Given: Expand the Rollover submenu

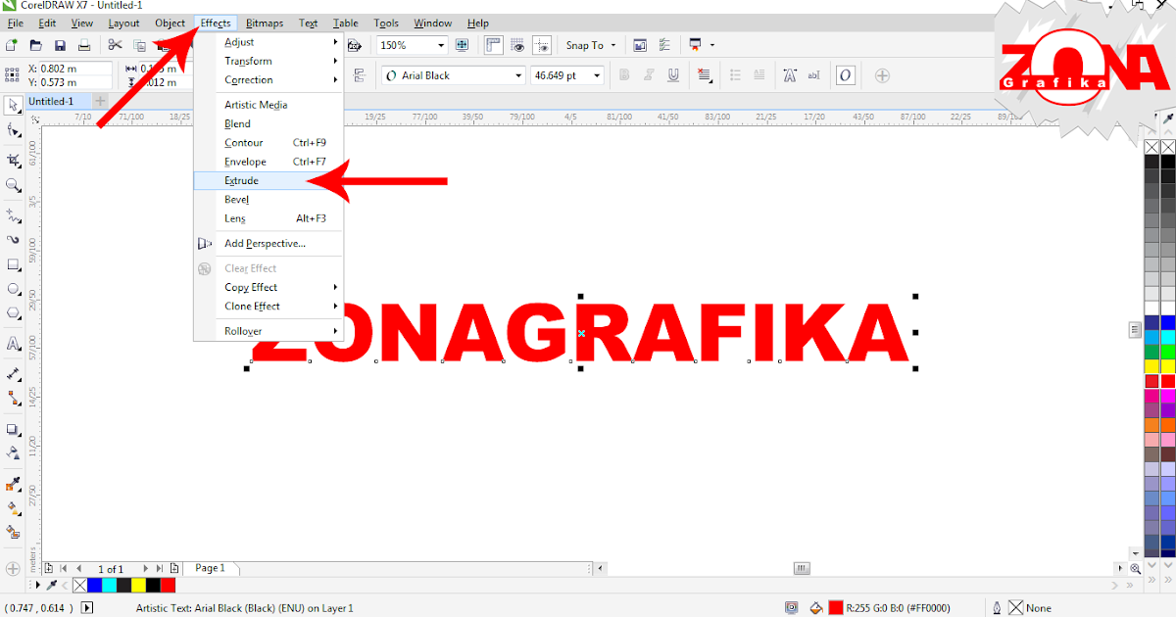Looking at the screenshot, I should click(269, 331).
